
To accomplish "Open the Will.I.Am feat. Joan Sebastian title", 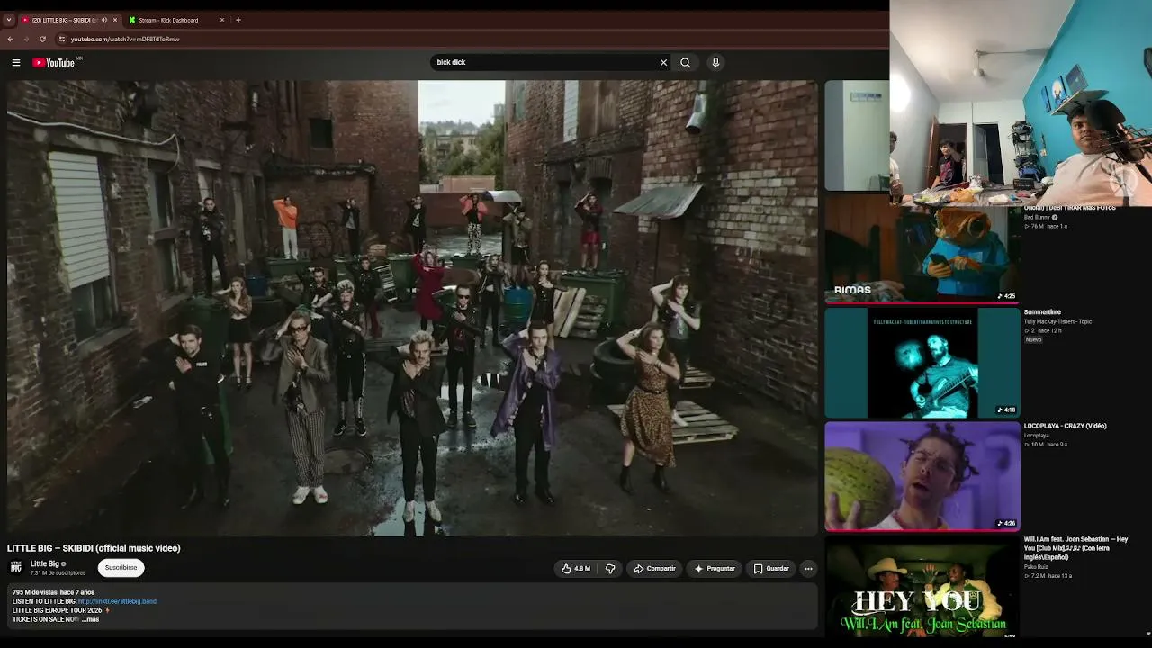I will click(x=1075, y=548).
